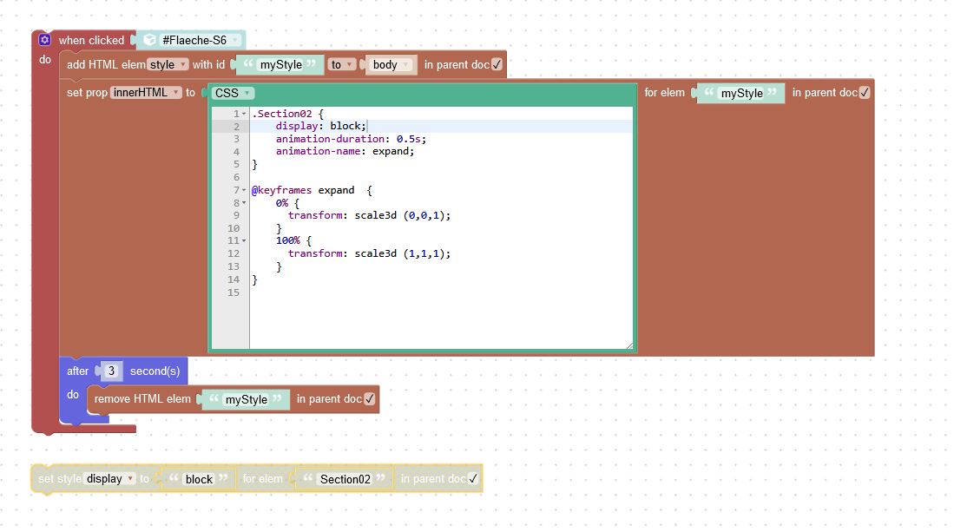
Task: Click the cube icon beside #Flaeche-S6
Action: pos(149,40)
